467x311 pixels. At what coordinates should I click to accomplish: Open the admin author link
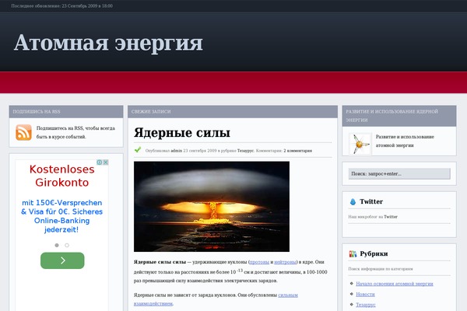(x=177, y=151)
